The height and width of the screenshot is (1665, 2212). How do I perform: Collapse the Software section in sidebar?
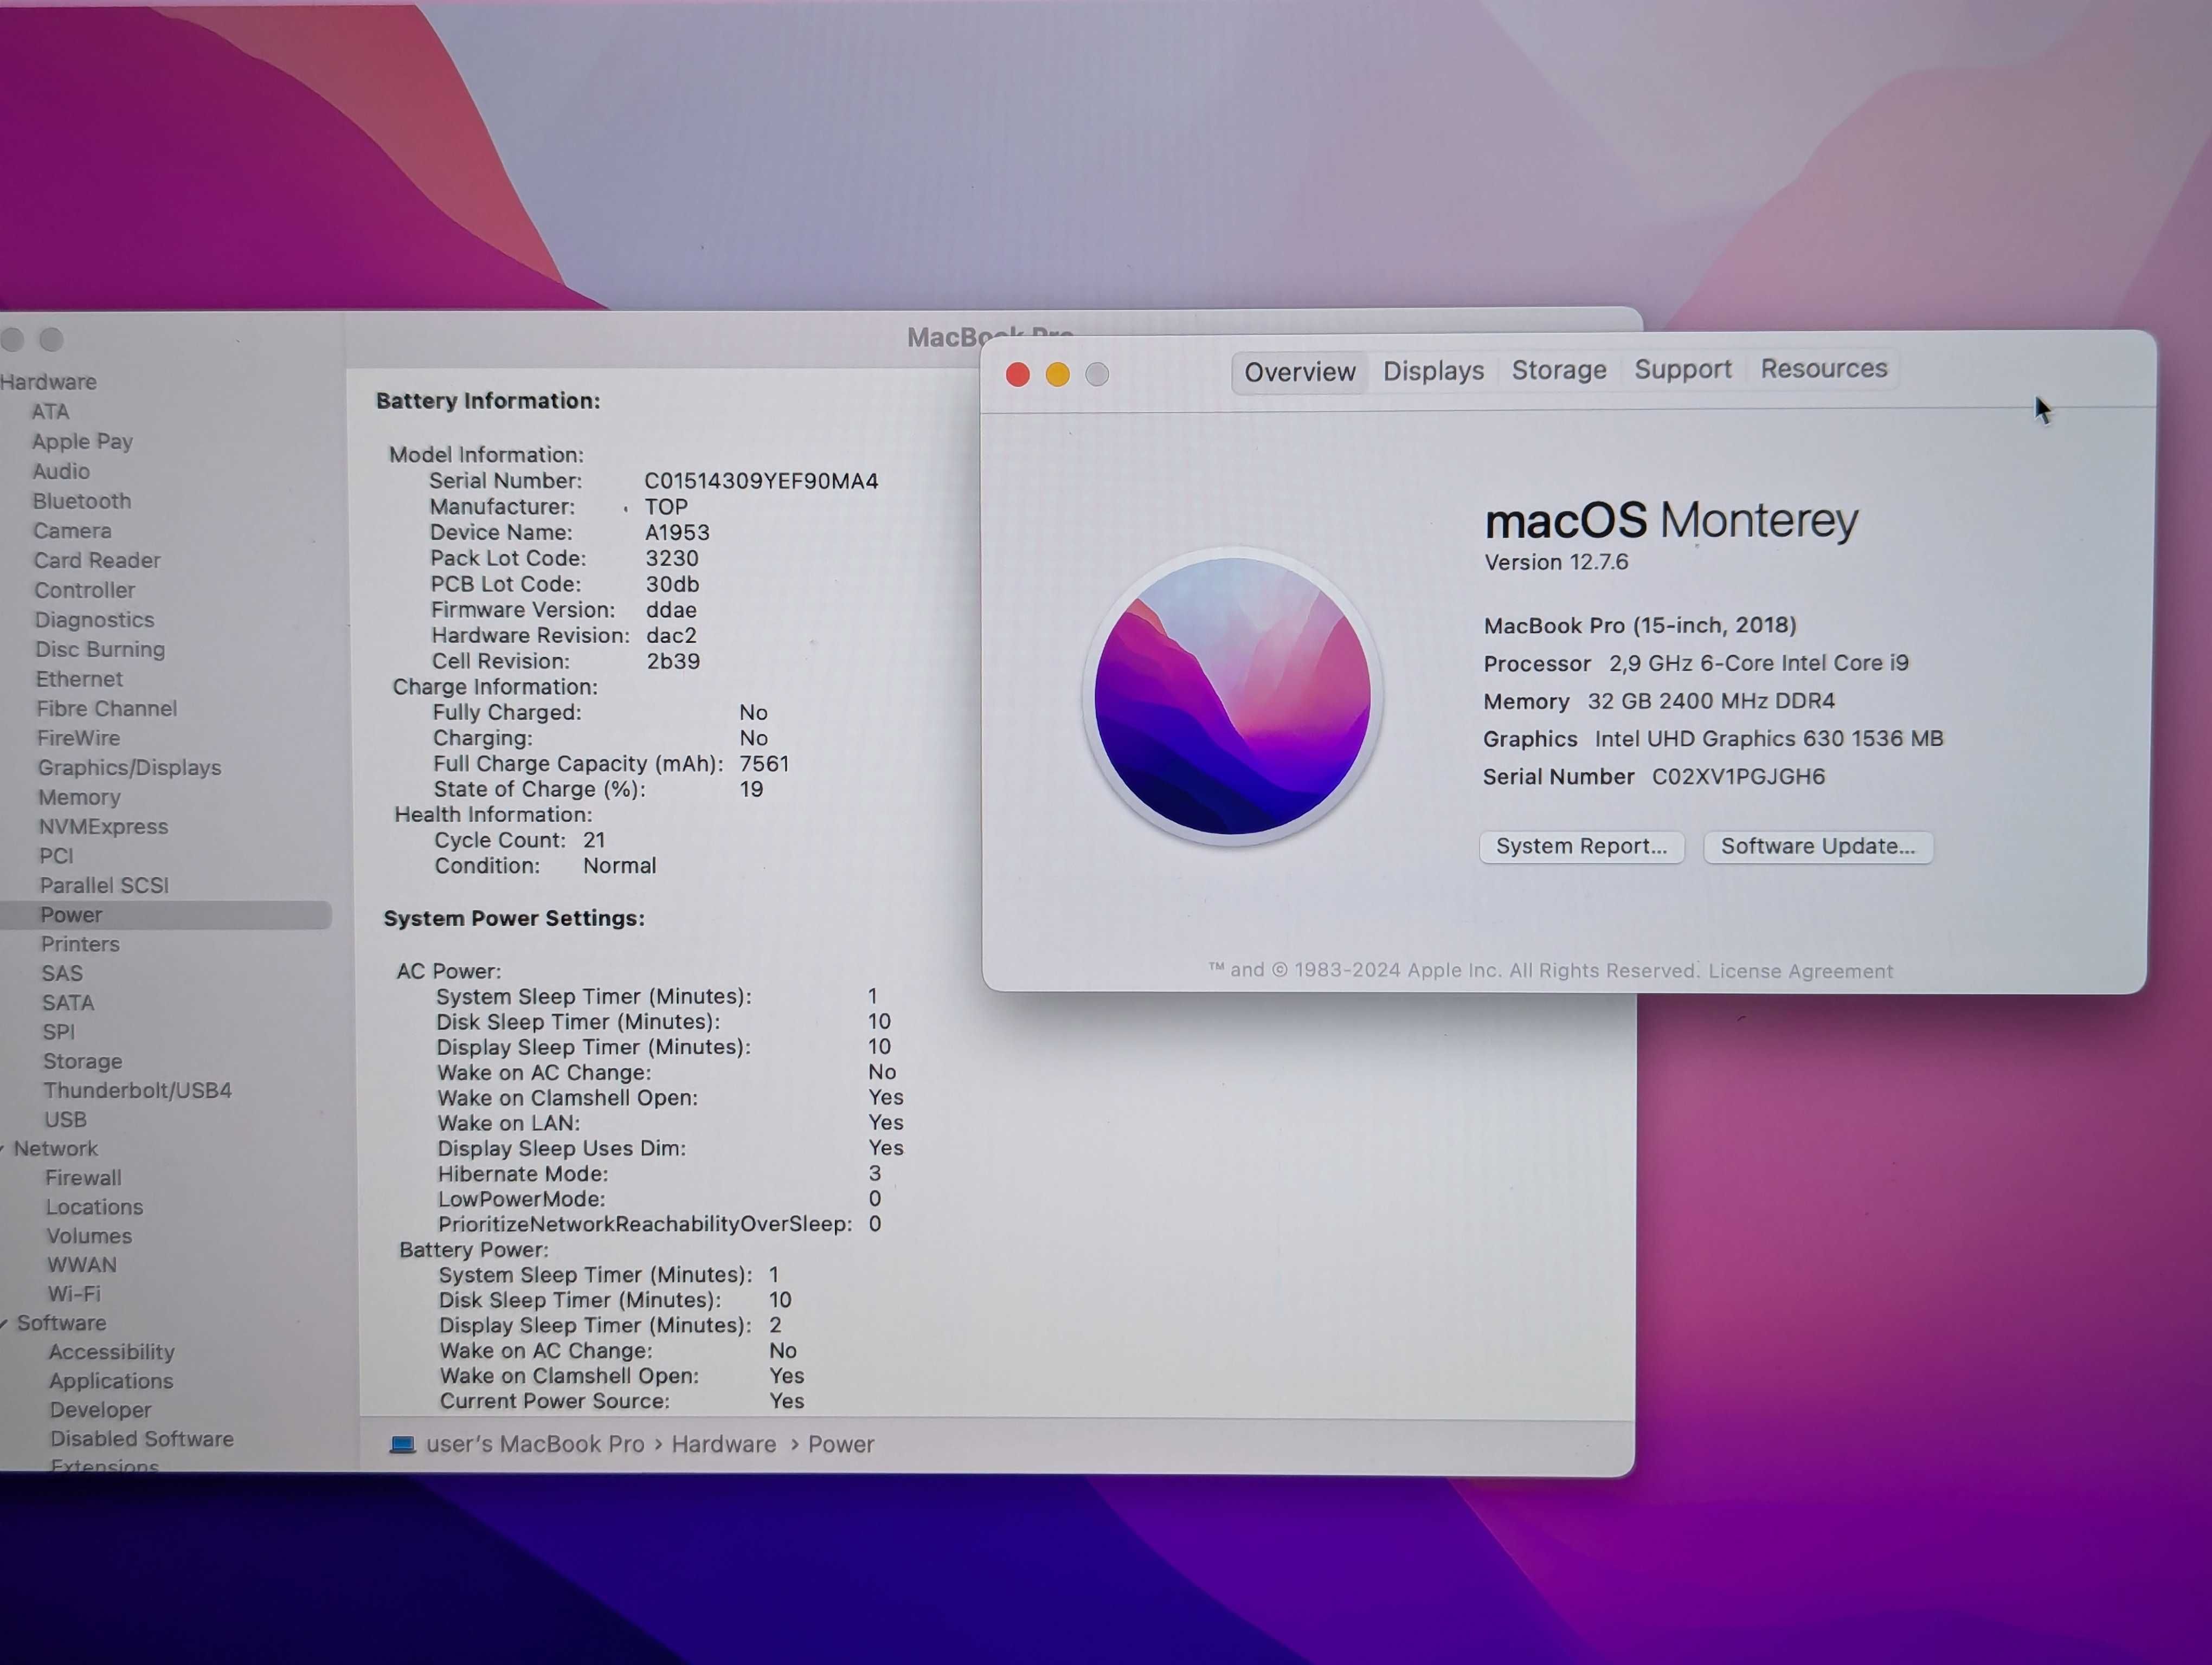click(4, 1323)
